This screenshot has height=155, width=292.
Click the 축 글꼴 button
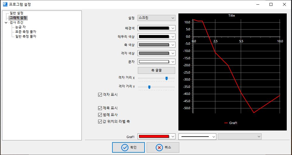tap(157, 71)
